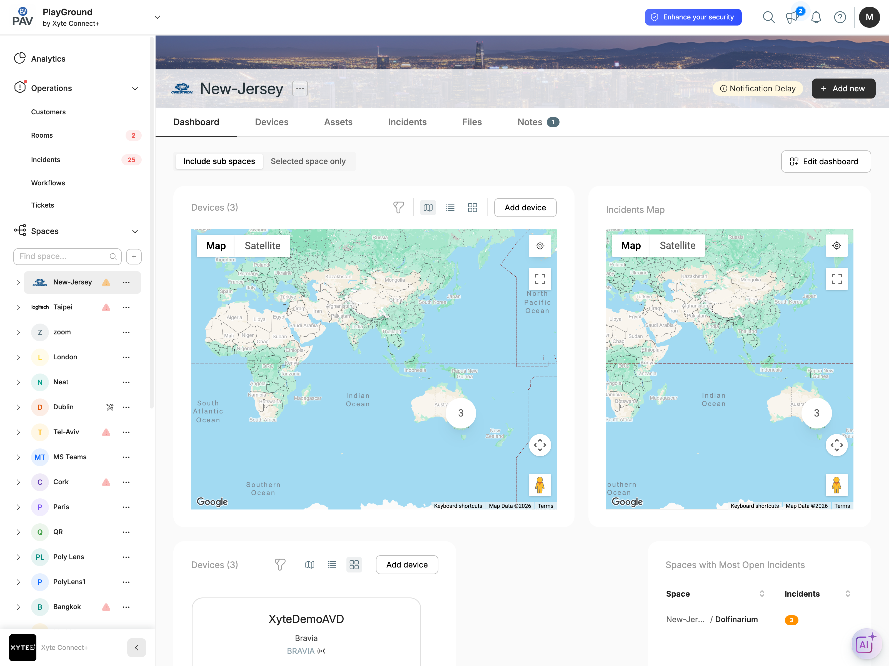Viewport: 889px width, 666px height.
Task: Expand the Bangkok space tree
Action: [x=18, y=607]
